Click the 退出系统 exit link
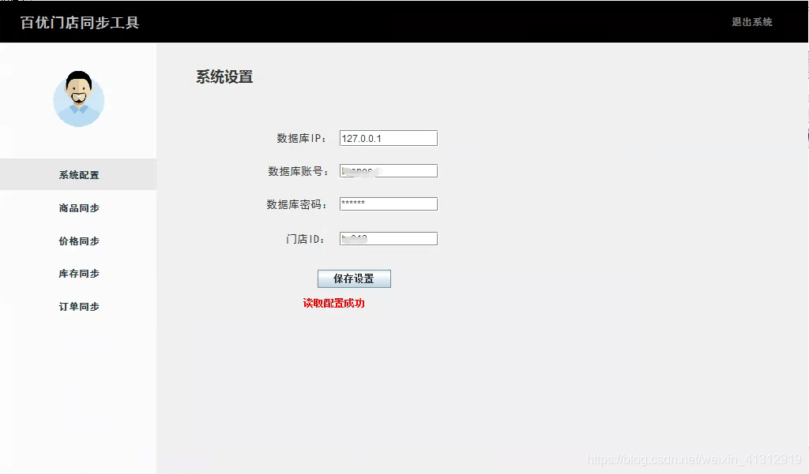809x474 pixels. 750,23
